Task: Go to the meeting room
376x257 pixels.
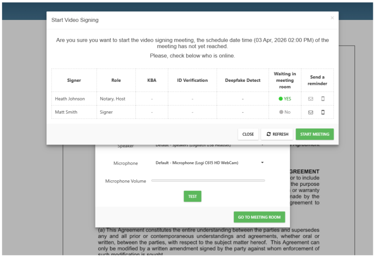Action: tap(259, 217)
